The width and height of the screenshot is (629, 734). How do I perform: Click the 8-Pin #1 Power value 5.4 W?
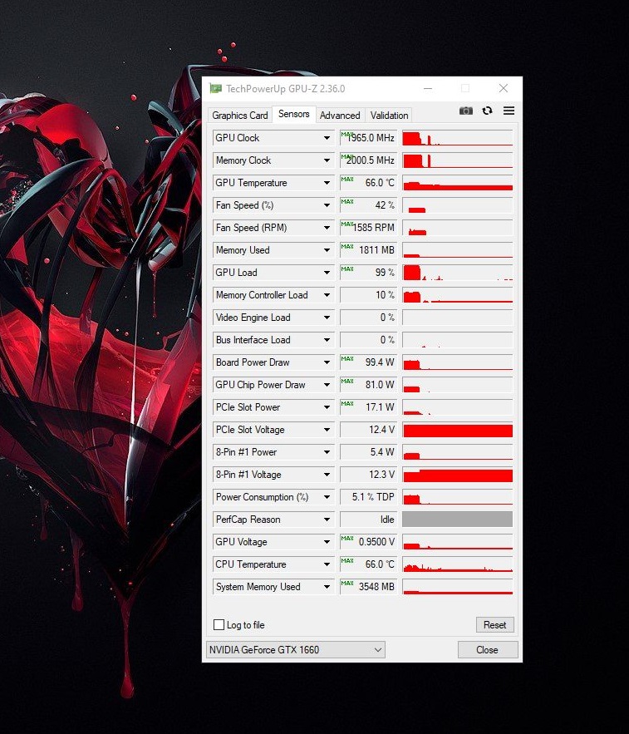tap(368, 453)
